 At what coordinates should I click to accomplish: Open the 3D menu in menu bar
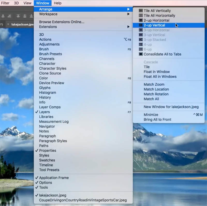pos(16,3)
